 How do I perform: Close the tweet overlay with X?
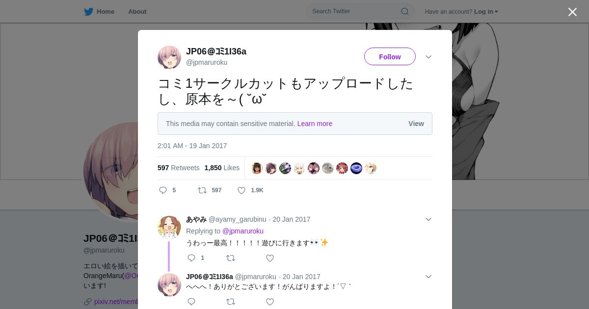point(572,12)
